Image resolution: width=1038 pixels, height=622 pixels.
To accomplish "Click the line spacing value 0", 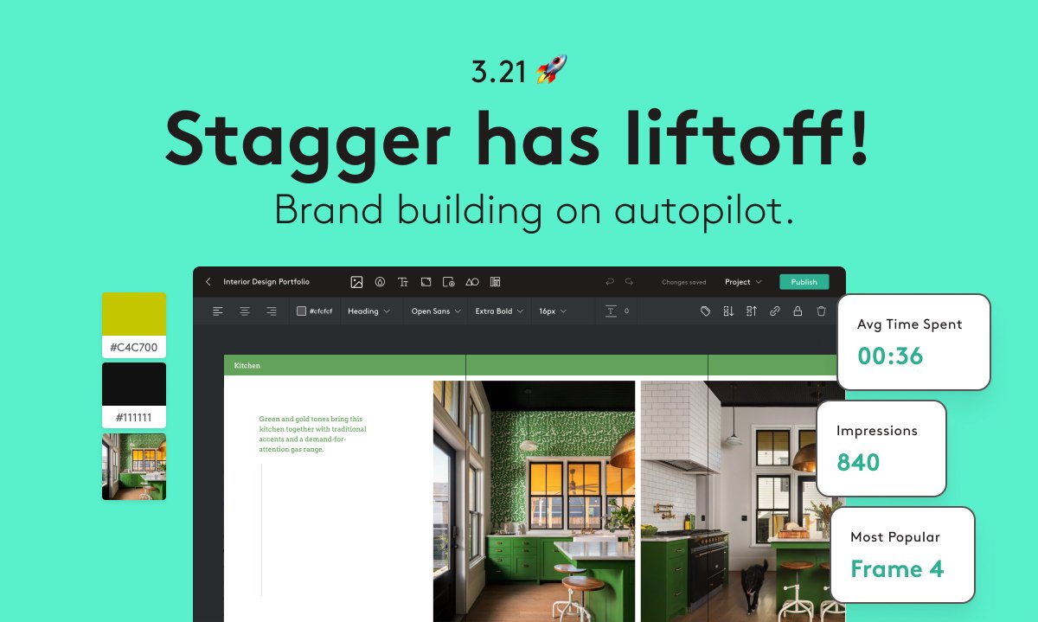I will [626, 311].
